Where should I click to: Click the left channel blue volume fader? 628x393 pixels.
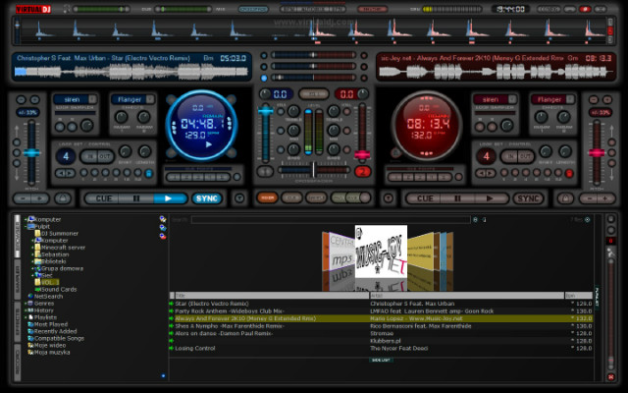pyautogui.click(x=265, y=111)
